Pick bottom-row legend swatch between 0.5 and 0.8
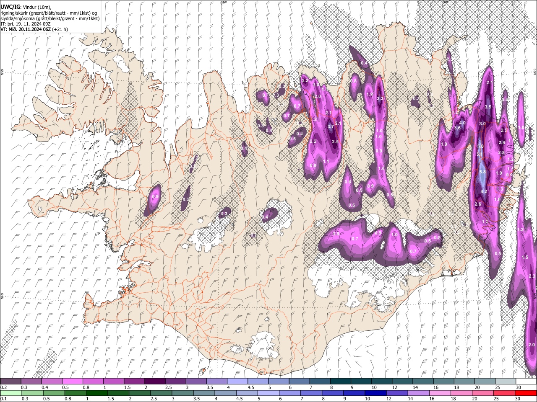 pos(53,393)
